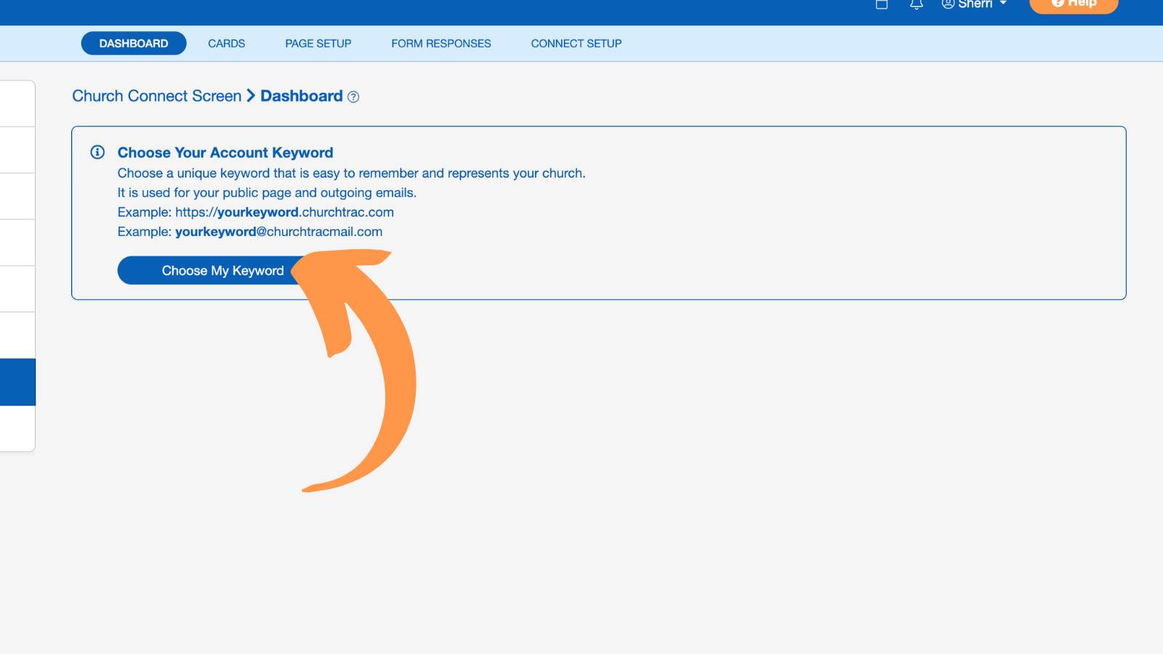
Task: Open the calendar icon in the top bar
Action: (x=882, y=4)
